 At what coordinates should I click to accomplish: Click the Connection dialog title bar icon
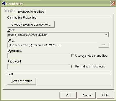[x=4, y=4]
